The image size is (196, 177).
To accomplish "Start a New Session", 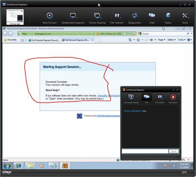I will point(50,18).
